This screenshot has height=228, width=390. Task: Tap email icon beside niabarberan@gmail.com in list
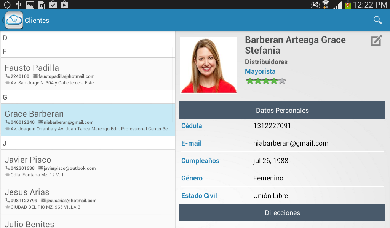point(41,122)
